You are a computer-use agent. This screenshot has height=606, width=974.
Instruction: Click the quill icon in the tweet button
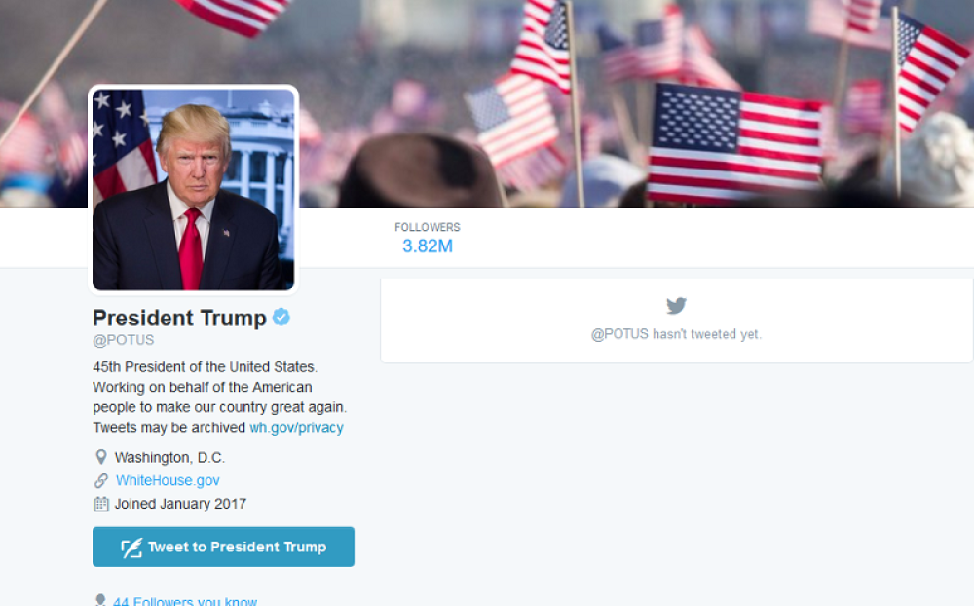[x=131, y=548]
